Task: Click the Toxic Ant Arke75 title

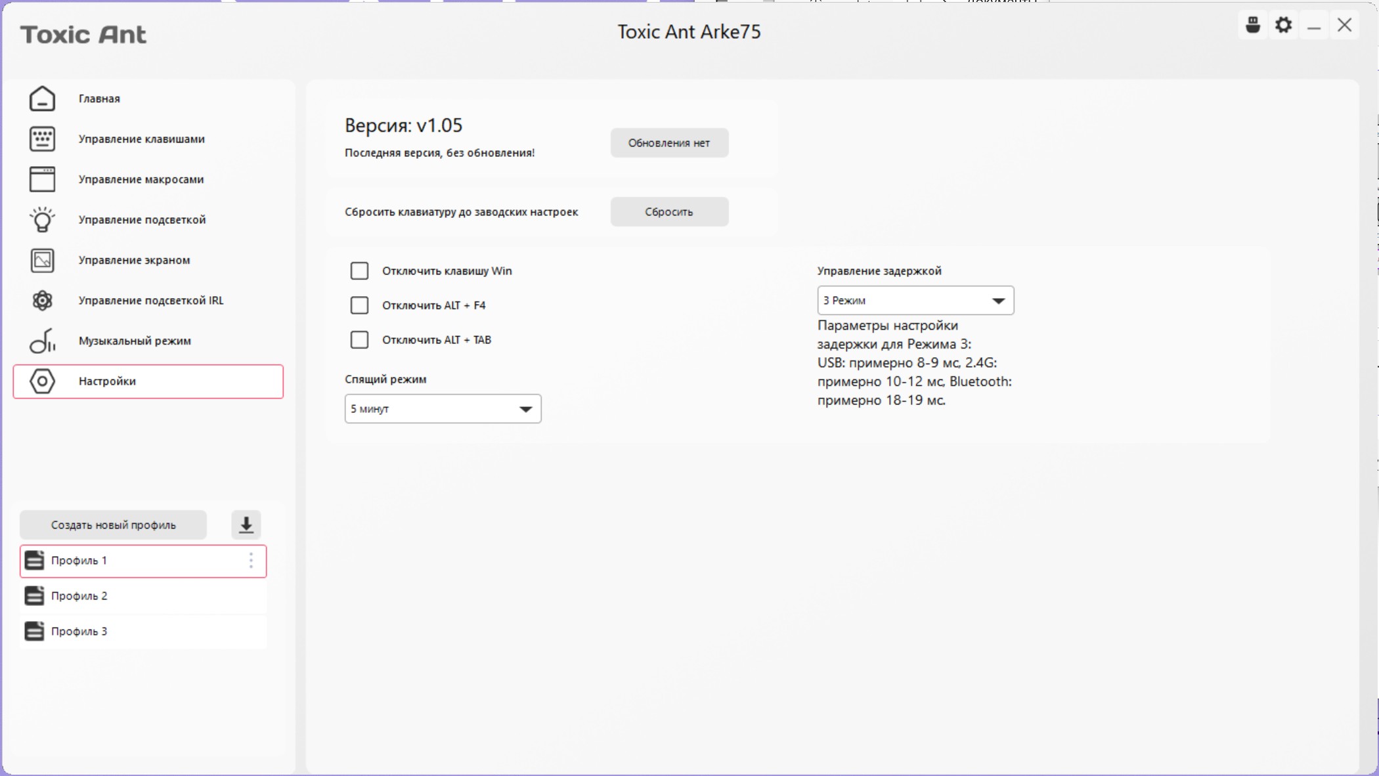Action: coord(689,32)
